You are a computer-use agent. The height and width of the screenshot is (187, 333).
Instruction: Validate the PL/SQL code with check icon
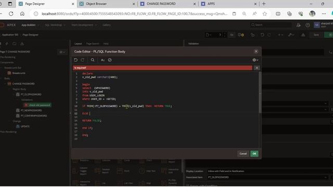[110, 60]
